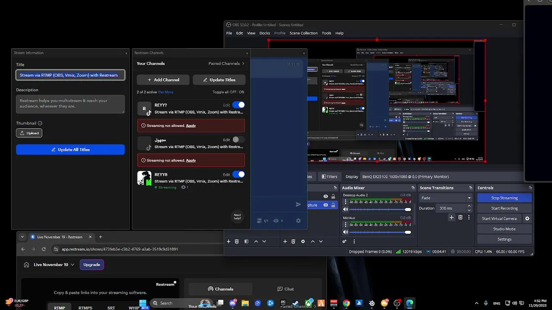Click Upgrade button in Restream
This screenshot has height=310, width=552.
92,265
